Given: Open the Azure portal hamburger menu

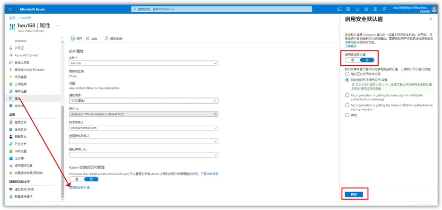Looking at the screenshot, I should (10, 9).
